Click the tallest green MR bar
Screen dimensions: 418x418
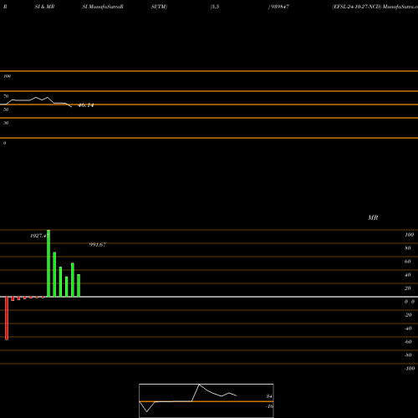pyautogui.click(x=48, y=263)
